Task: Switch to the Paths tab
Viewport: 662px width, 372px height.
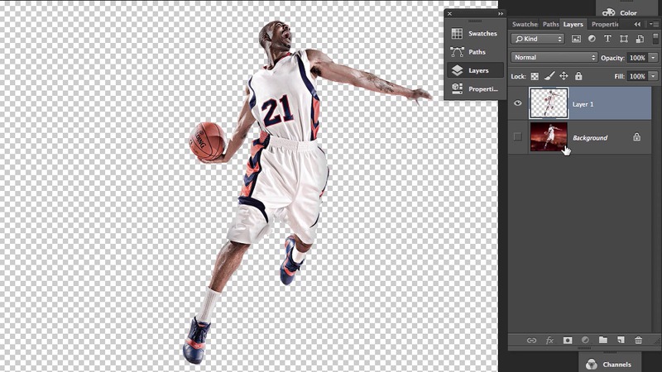Action: [550, 24]
